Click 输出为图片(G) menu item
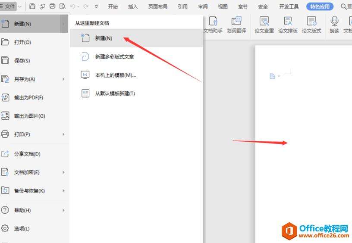This screenshot has height=243, width=352. tap(34, 116)
